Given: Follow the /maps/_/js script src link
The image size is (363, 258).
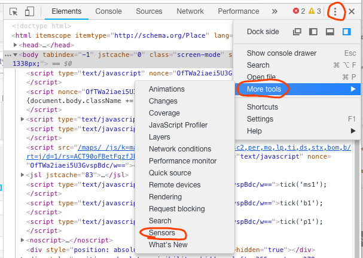Looking at the screenshot, I should [106, 147].
